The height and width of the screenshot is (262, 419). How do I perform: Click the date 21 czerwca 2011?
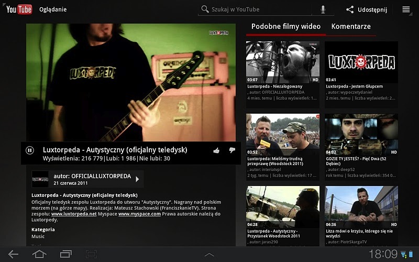click(71, 183)
